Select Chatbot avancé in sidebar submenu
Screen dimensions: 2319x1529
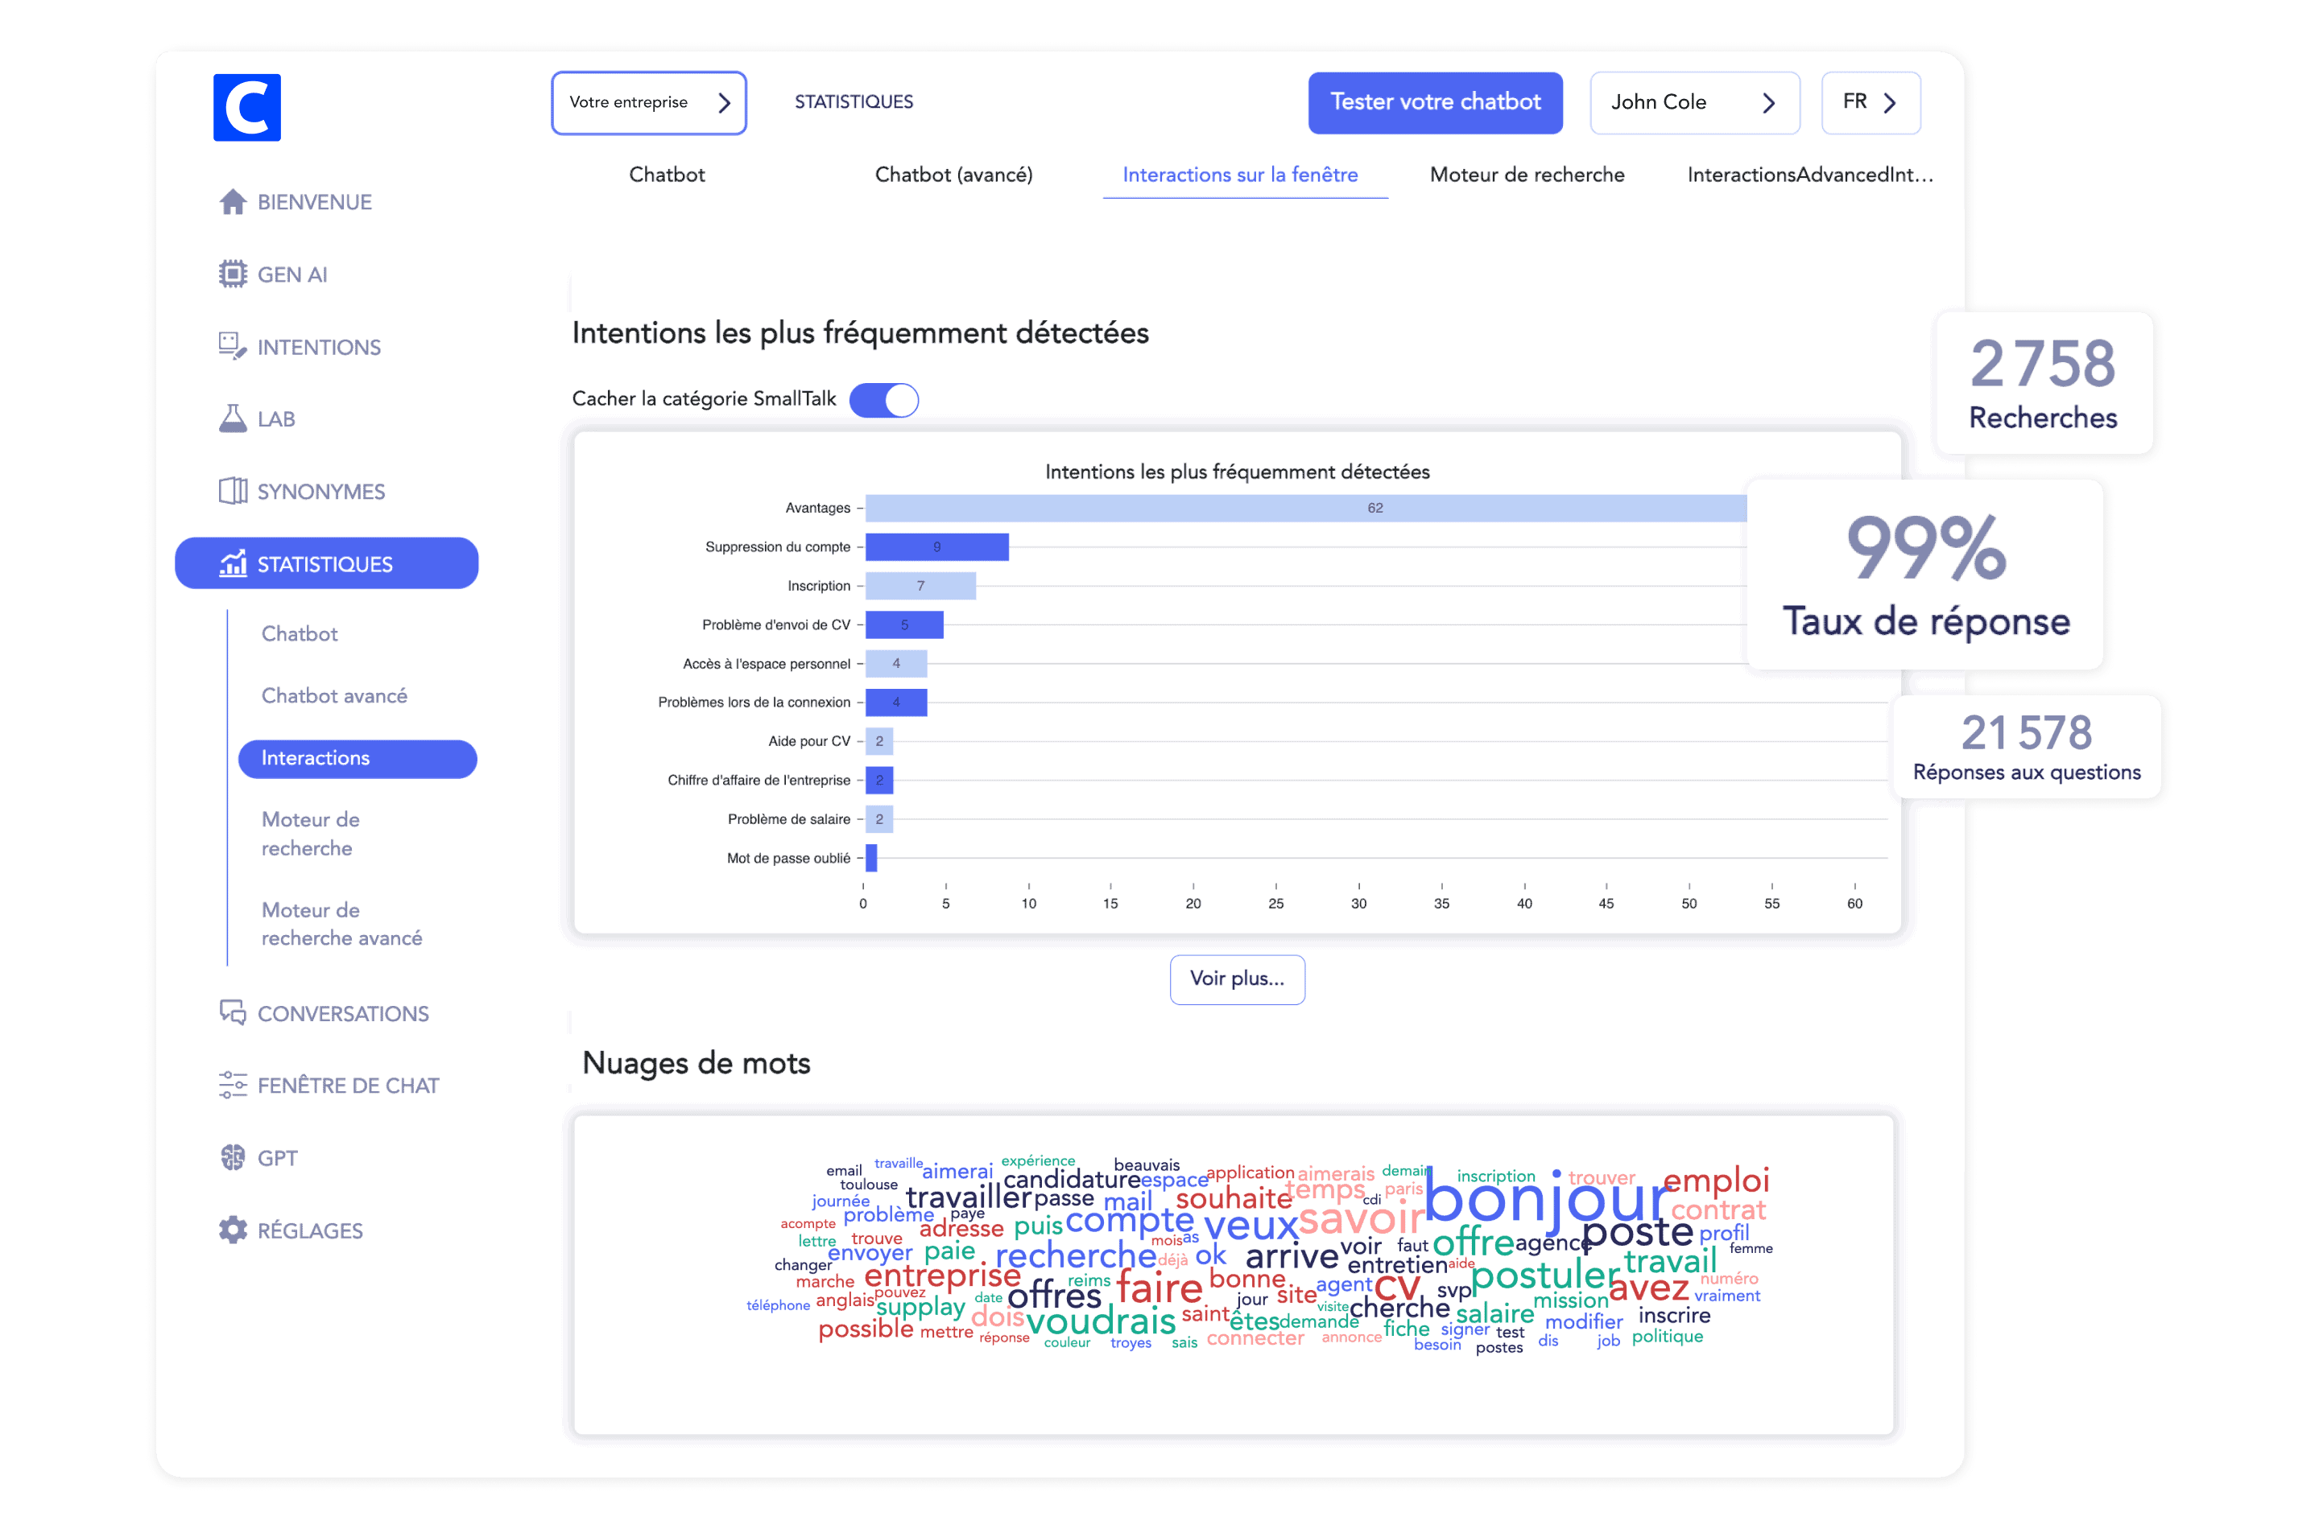tap(333, 695)
